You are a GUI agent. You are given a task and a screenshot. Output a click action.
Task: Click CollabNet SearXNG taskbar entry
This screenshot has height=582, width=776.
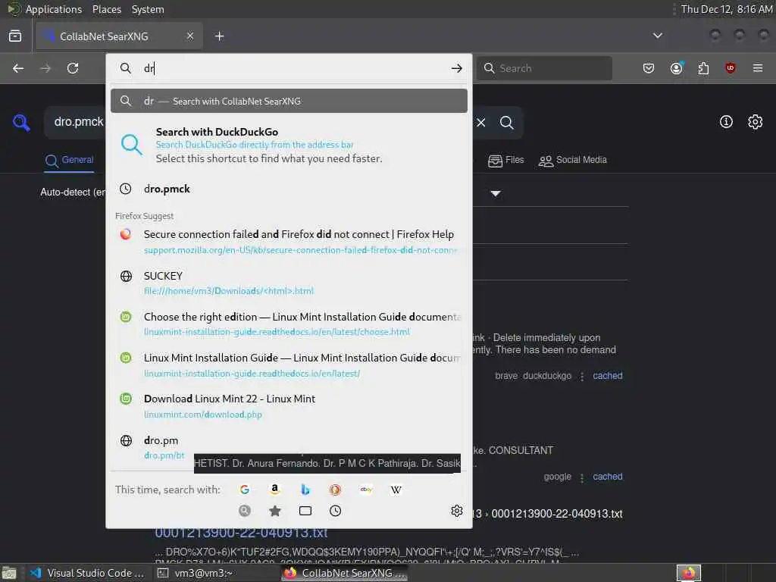[345, 573]
